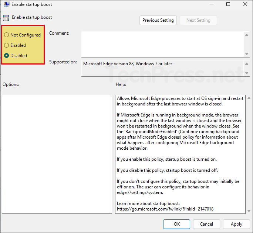The image size is (253, 233).
Task: Help panel scroll up arrow
Action: coord(249,98)
